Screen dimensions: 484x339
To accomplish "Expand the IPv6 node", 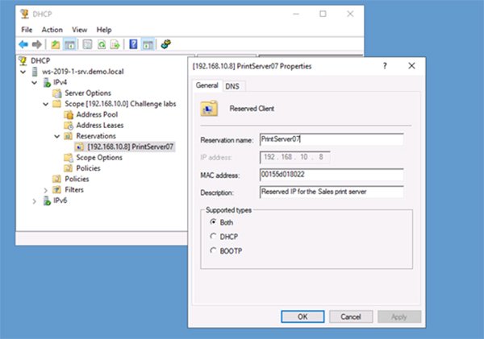I will [35, 201].
